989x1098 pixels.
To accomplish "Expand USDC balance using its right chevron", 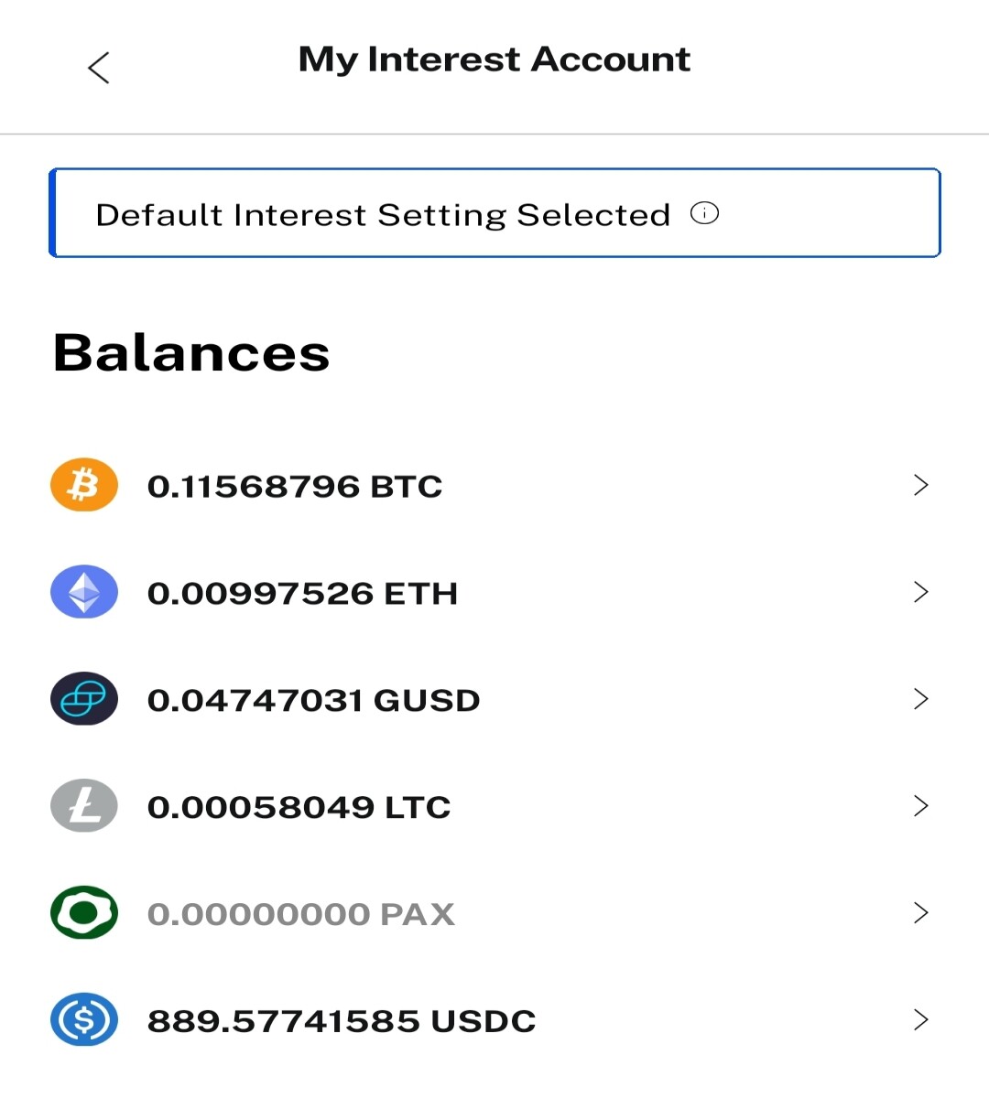I will tap(921, 1020).
